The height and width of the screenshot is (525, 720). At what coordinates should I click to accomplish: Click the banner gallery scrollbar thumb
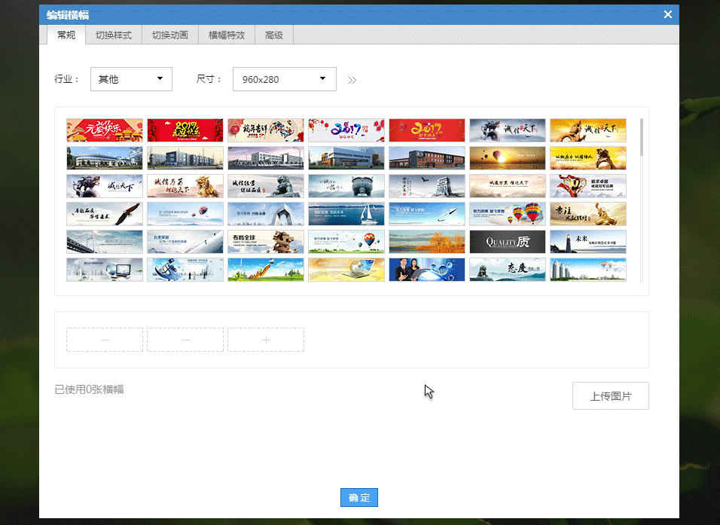[x=641, y=137]
